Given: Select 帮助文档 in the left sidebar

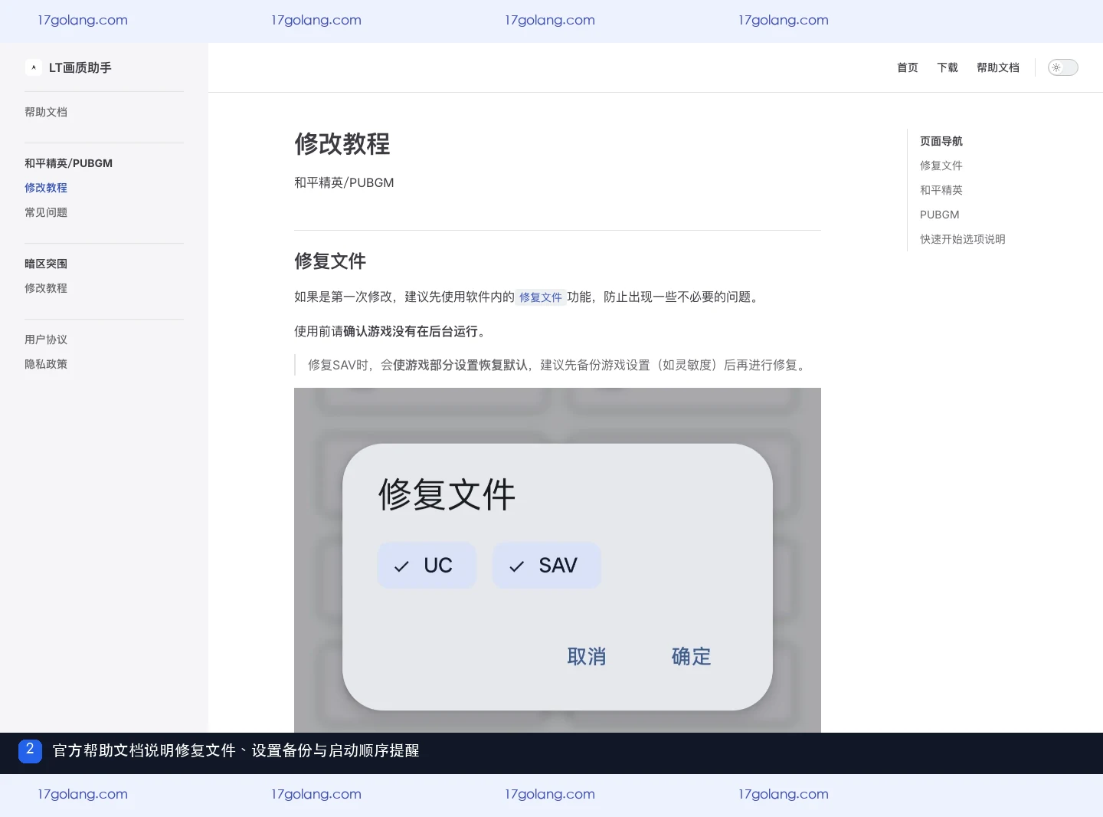Looking at the screenshot, I should click(46, 112).
